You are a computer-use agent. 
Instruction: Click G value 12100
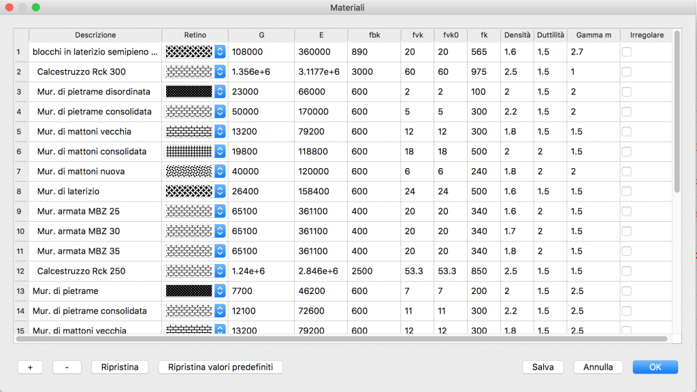click(x=244, y=310)
